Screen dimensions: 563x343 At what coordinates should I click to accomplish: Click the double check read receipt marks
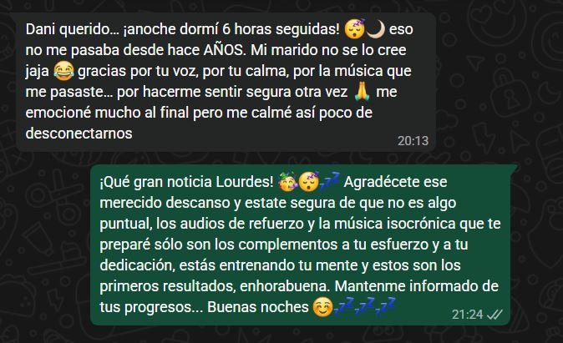495,315
